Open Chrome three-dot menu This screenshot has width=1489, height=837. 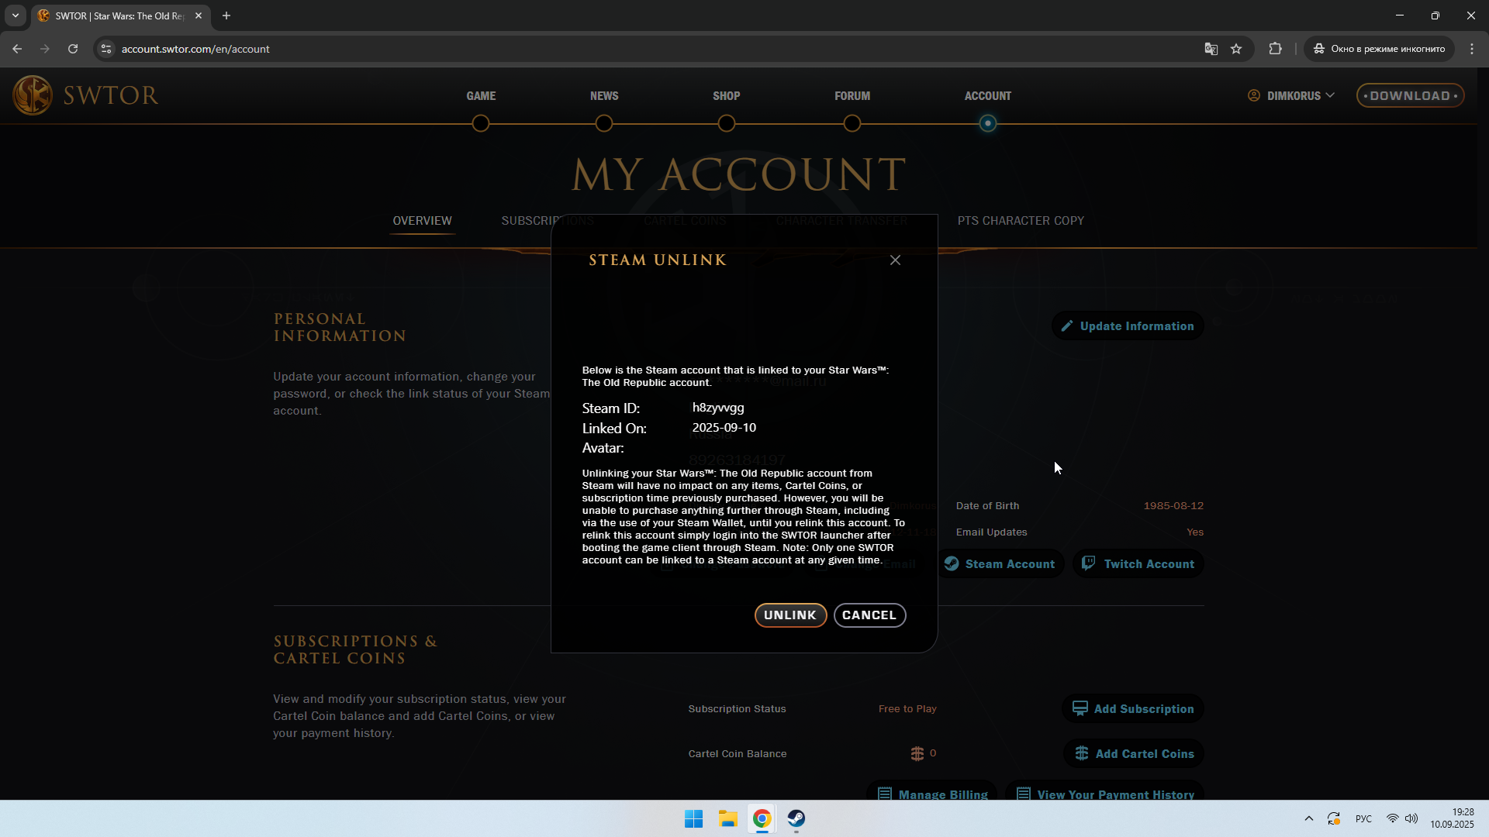(x=1472, y=49)
